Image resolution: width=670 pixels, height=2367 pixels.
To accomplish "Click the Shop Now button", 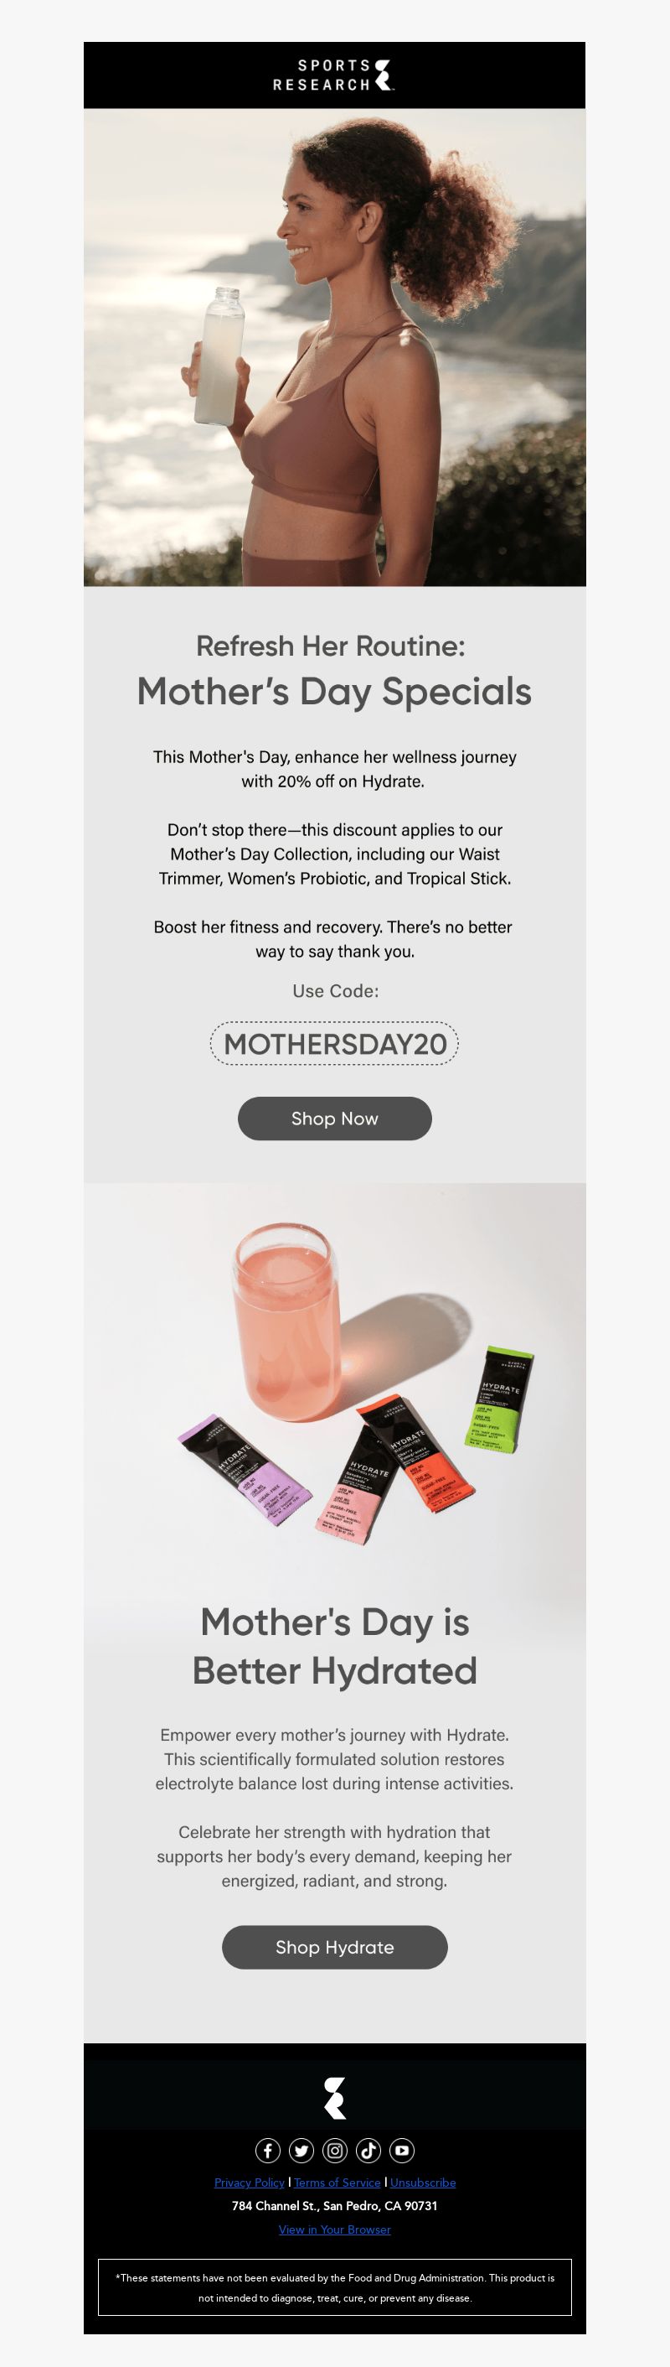I will tap(335, 1119).
